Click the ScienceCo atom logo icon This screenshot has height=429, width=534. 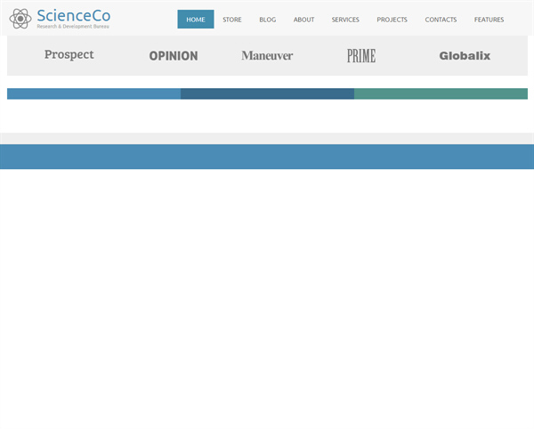click(x=20, y=19)
